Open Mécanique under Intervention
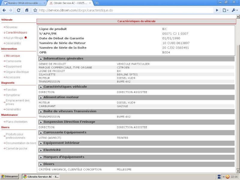 pyautogui.click(x=13, y=56)
